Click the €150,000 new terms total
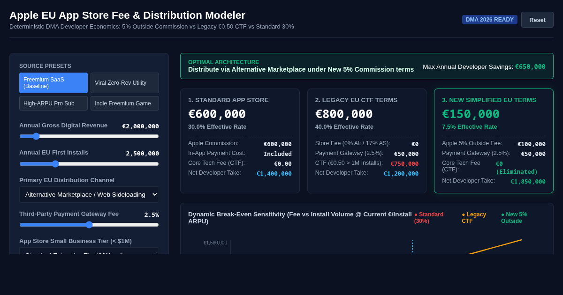 click(471, 114)
